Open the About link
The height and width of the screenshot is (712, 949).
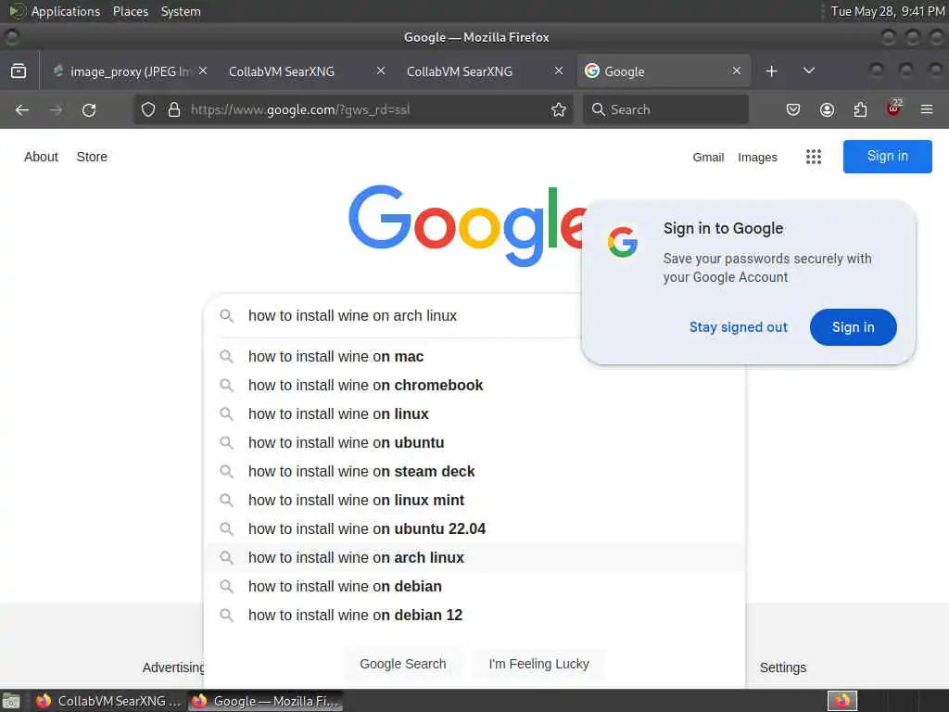41,157
